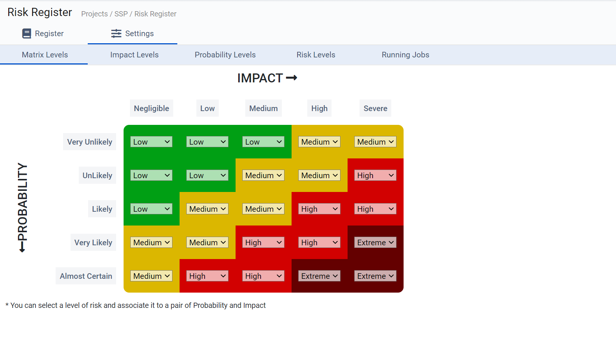Open the Medium dropdown for Likely and Low impact

coord(207,209)
